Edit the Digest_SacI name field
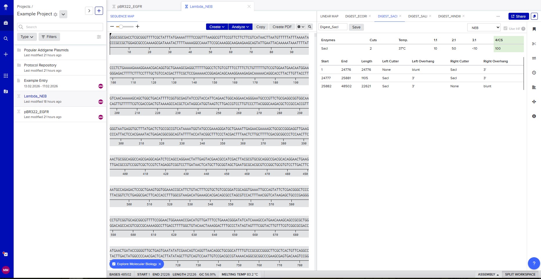 [333, 27]
